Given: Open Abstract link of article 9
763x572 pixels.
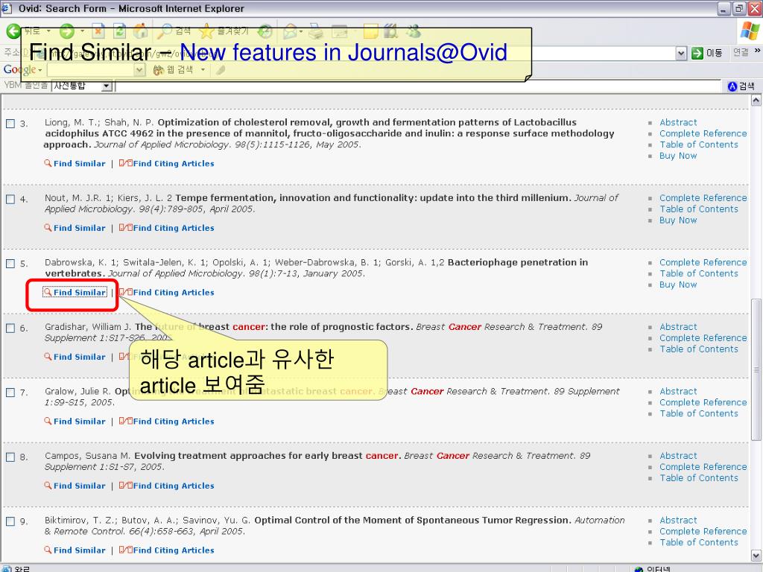Looking at the screenshot, I should pos(678,520).
